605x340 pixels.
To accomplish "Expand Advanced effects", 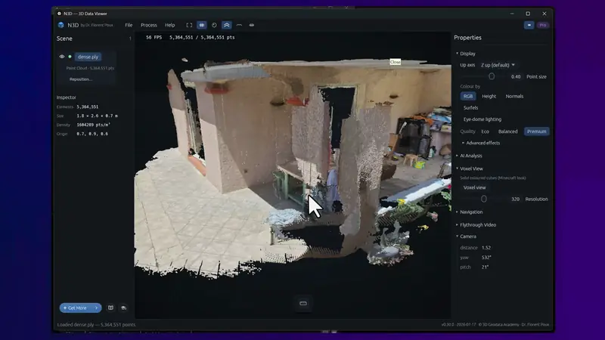I will point(481,143).
